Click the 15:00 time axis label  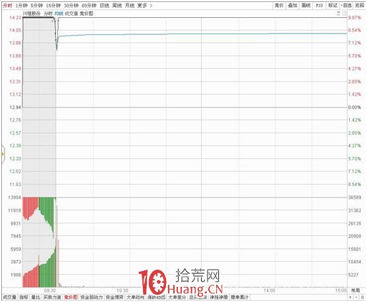[341, 291]
